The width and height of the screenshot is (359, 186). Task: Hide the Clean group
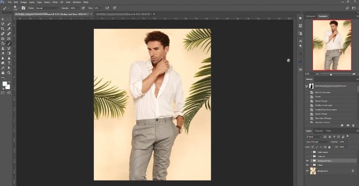point(307,165)
